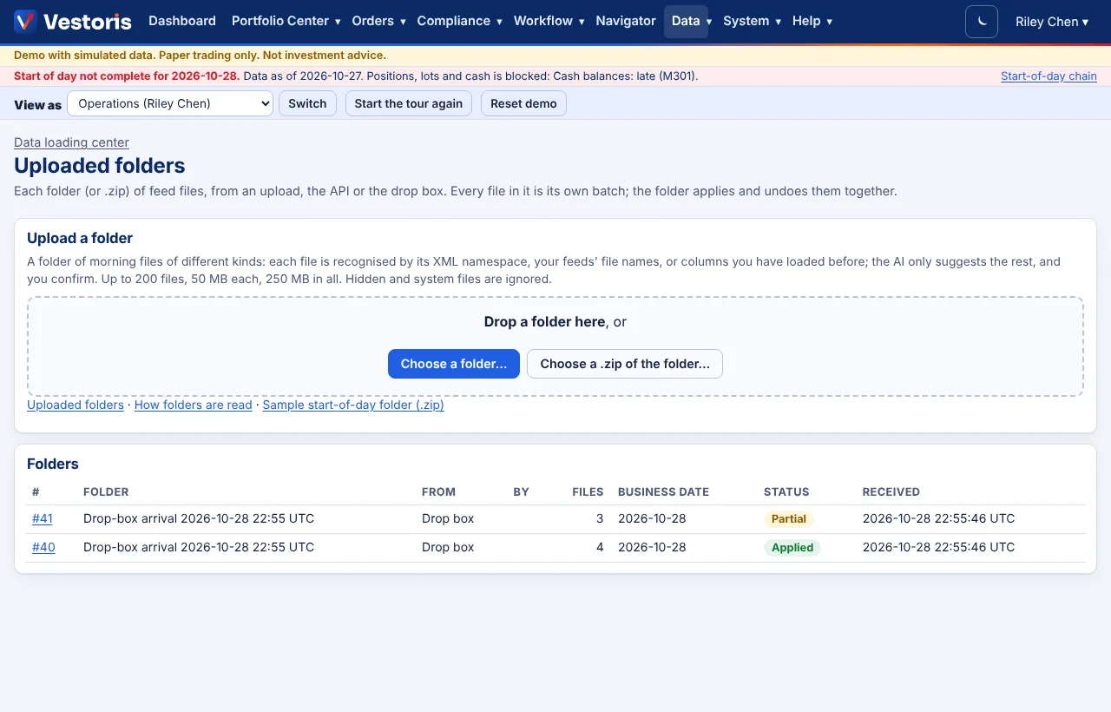The image size is (1111, 712).
Task: Open How folders are read link
Action: pyautogui.click(x=194, y=405)
